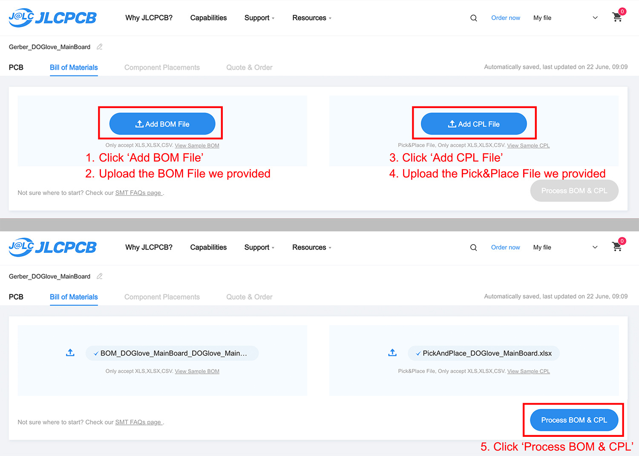Open Capabilities in the bottom header
This screenshot has width=639, height=456.
tap(208, 247)
